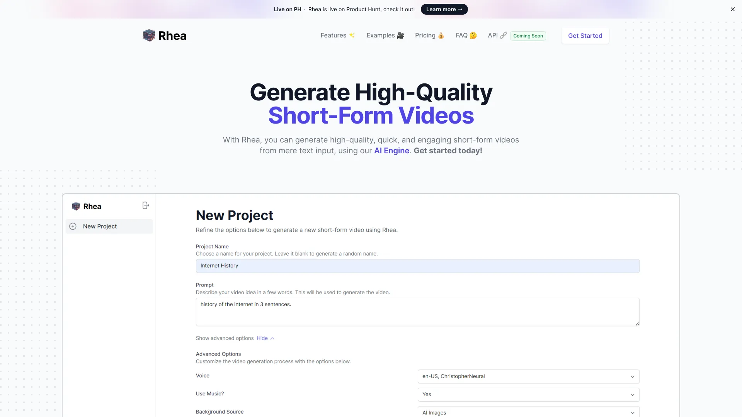
Task: Click the logout icon in sidebar panel
Action: [146, 205]
